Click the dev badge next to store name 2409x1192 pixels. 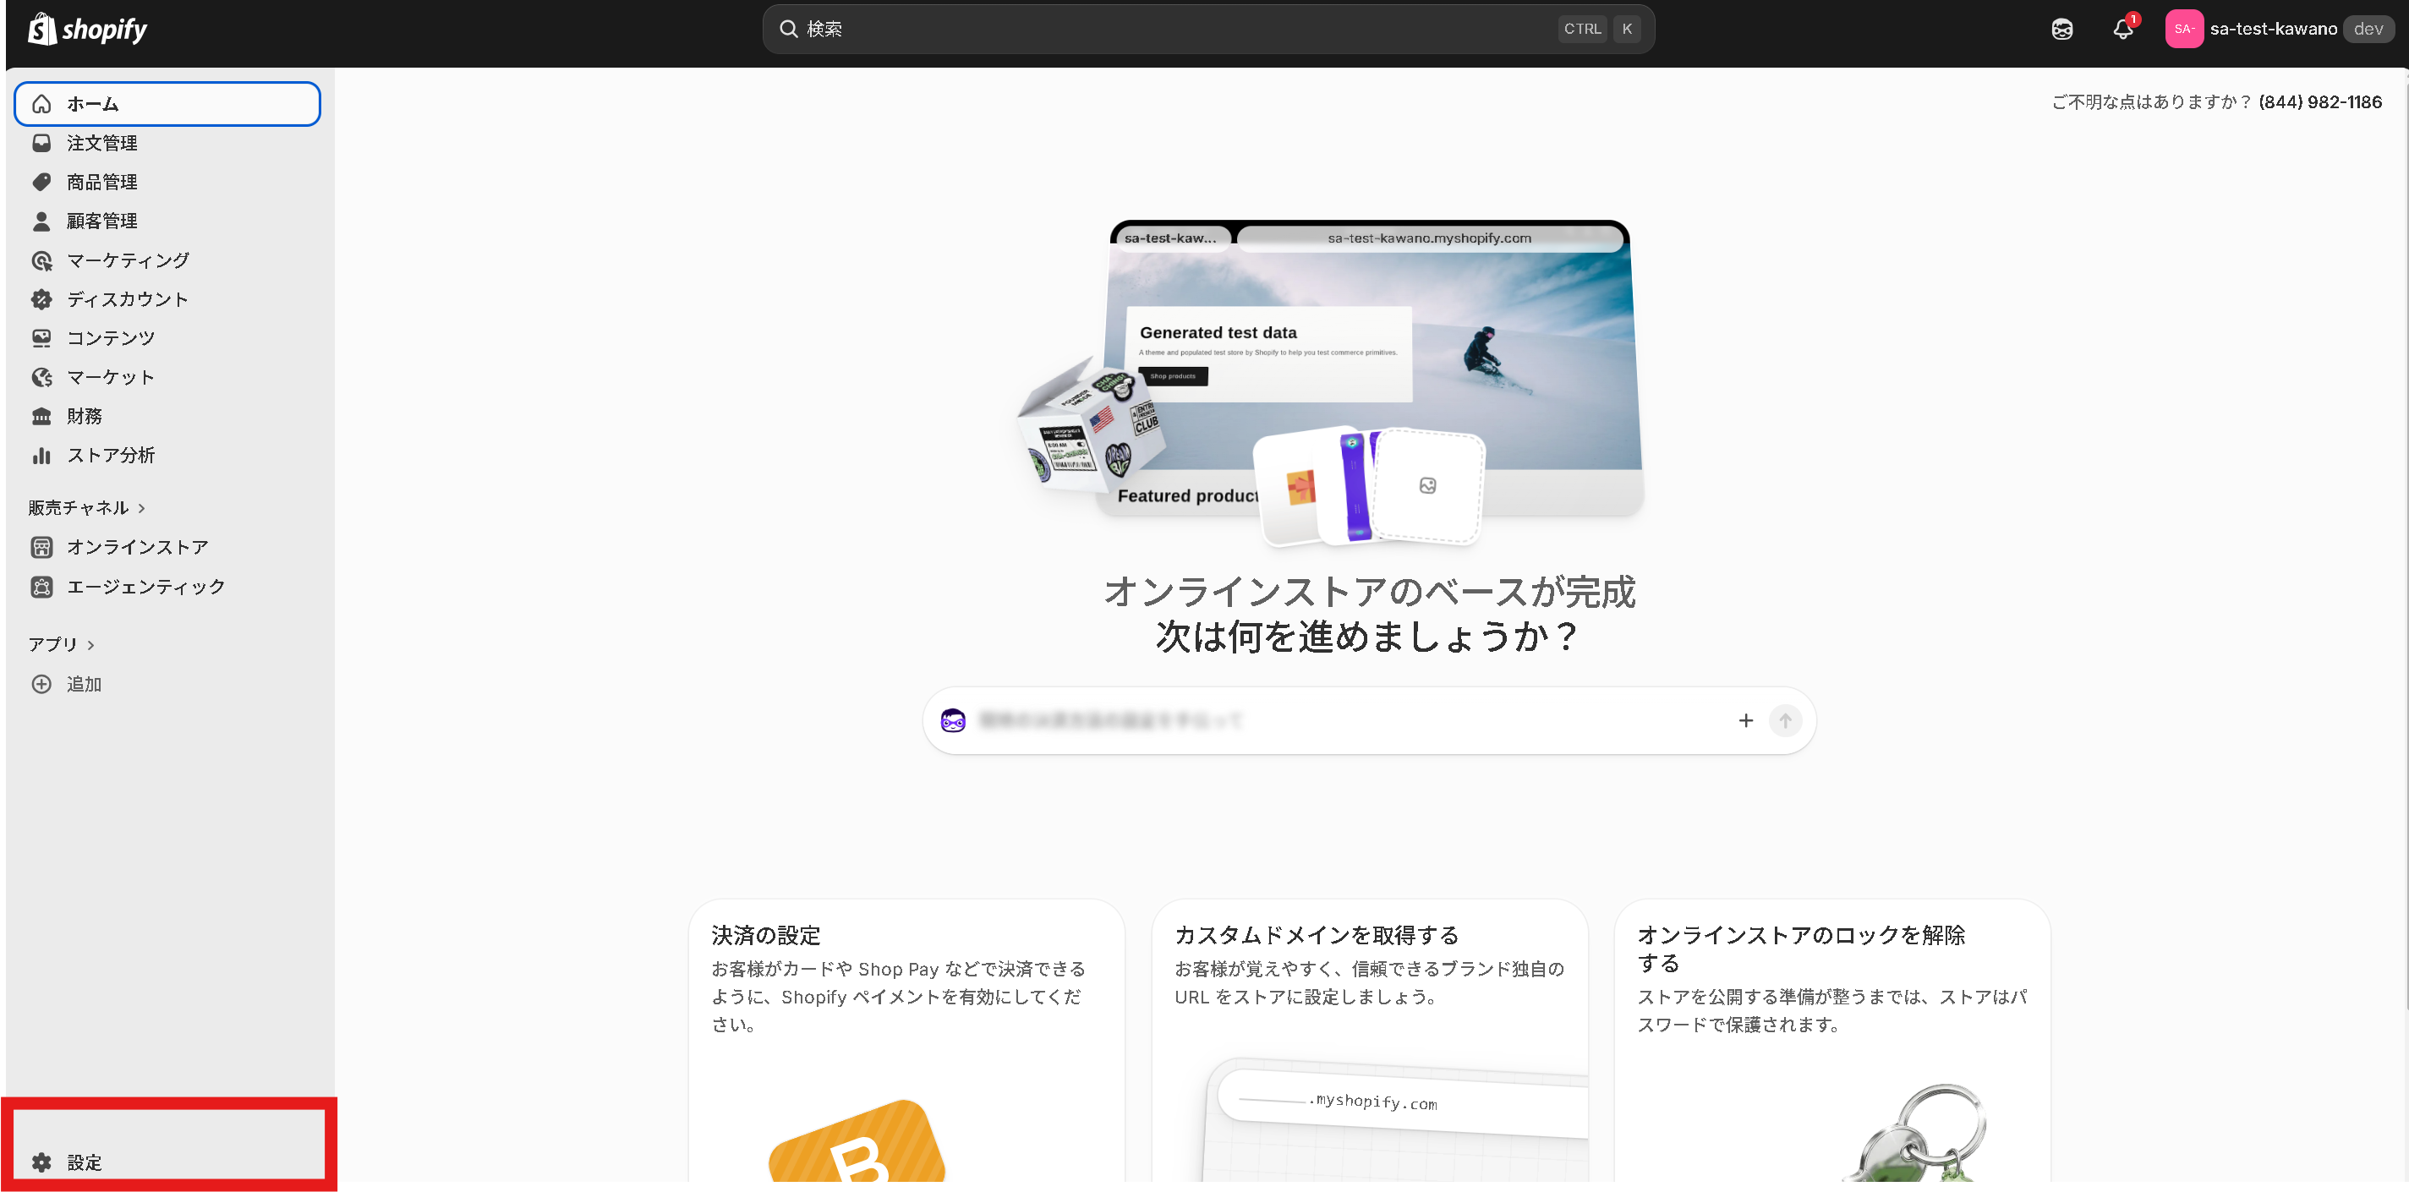click(2368, 29)
